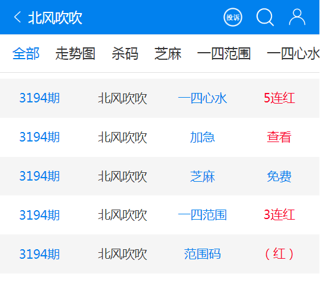Go back using the left arrow
This screenshot has height=283, width=320.
[18, 17]
